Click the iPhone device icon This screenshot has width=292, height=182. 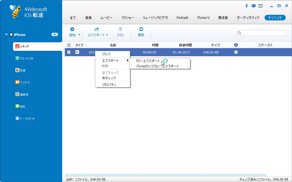11,35
